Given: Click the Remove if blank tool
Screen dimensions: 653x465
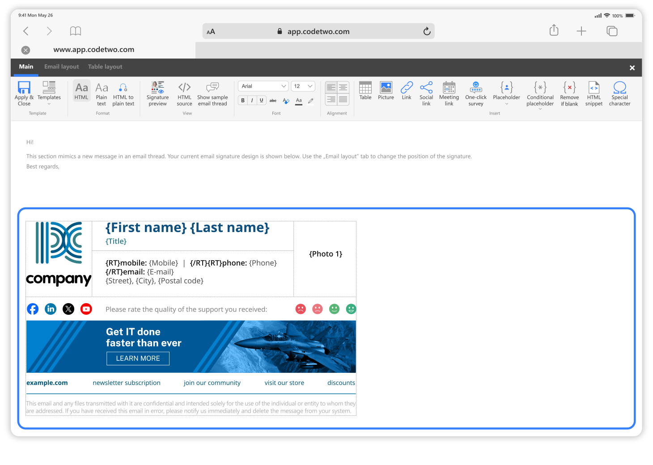Looking at the screenshot, I should coord(569,93).
